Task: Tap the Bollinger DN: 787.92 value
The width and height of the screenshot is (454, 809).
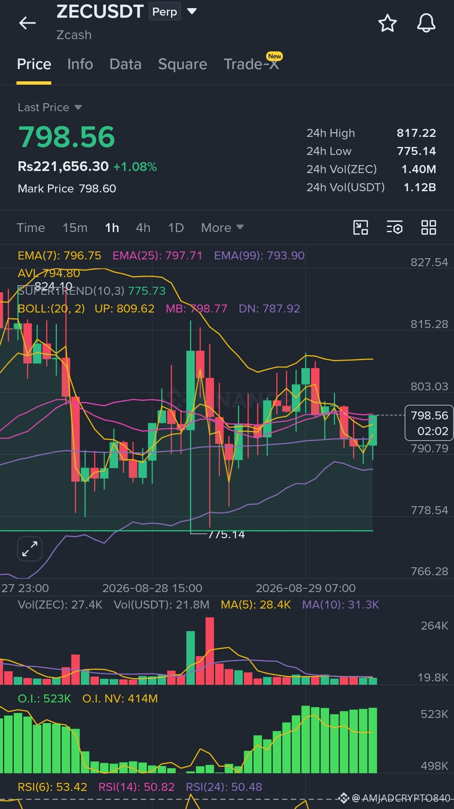Action: tap(269, 308)
